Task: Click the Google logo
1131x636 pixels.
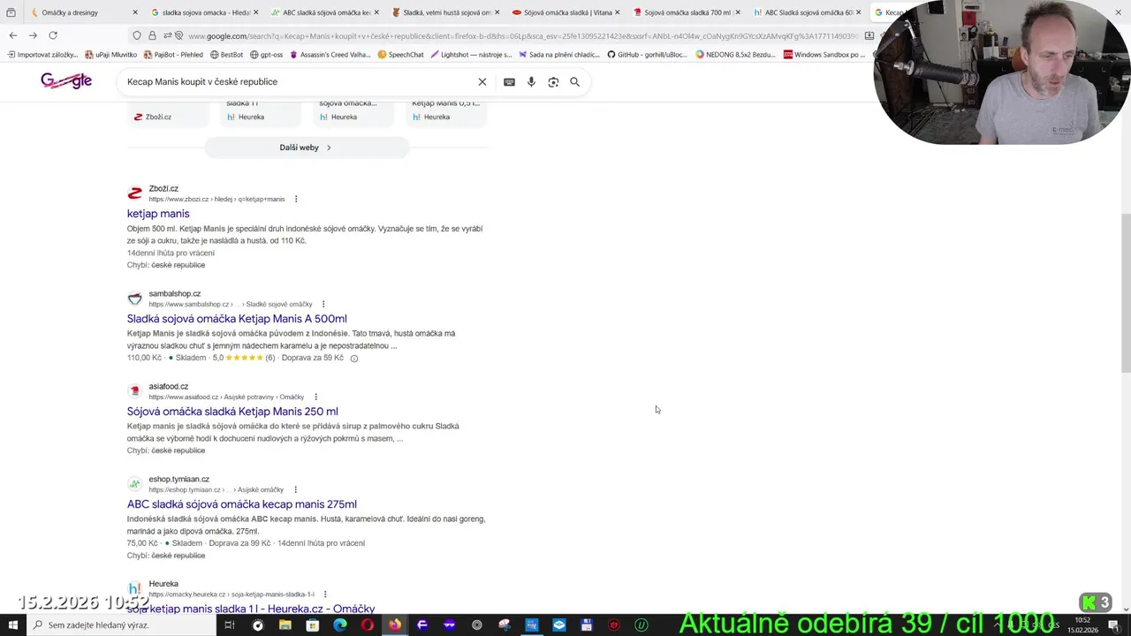Action: (x=66, y=81)
